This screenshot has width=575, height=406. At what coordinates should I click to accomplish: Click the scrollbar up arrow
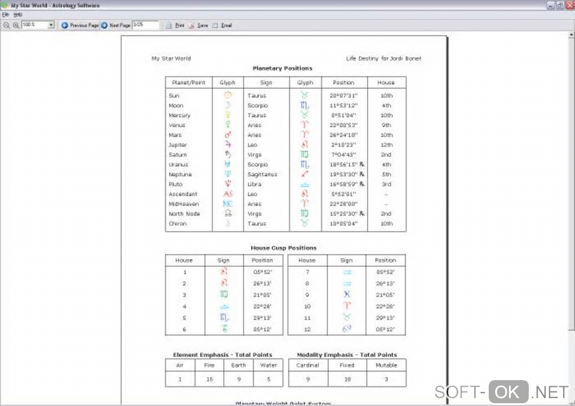(571, 34)
